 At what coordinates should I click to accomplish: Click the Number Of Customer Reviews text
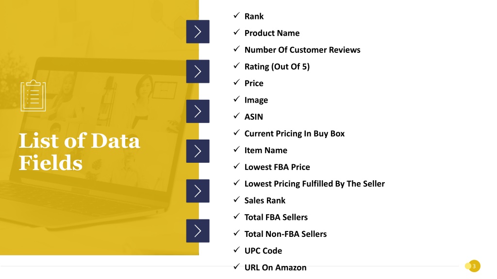pos(302,50)
